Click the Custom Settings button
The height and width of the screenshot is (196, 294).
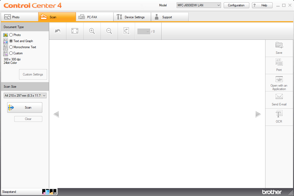[33, 74]
